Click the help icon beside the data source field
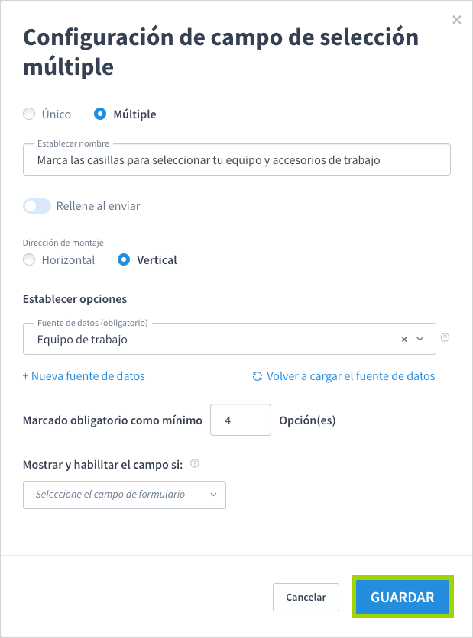The image size is (473, 638). [445, 337]
